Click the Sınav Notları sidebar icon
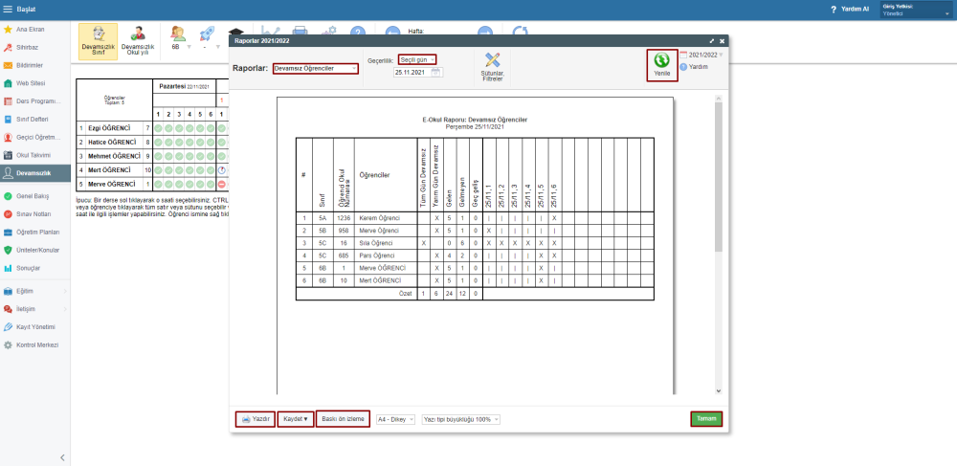 tap(8, 214)
